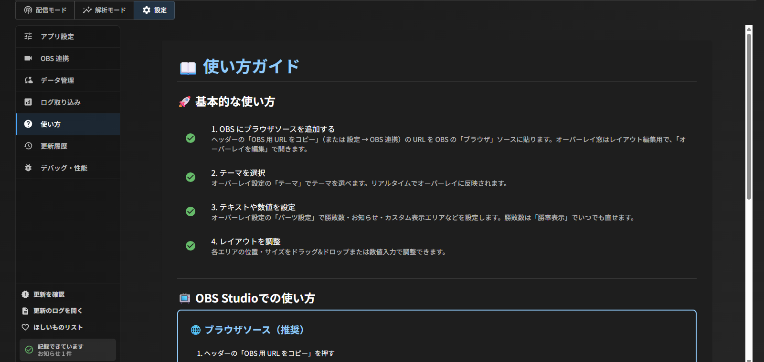Click the history clock icon beside 更新履歴

click(x=28, y=146)
